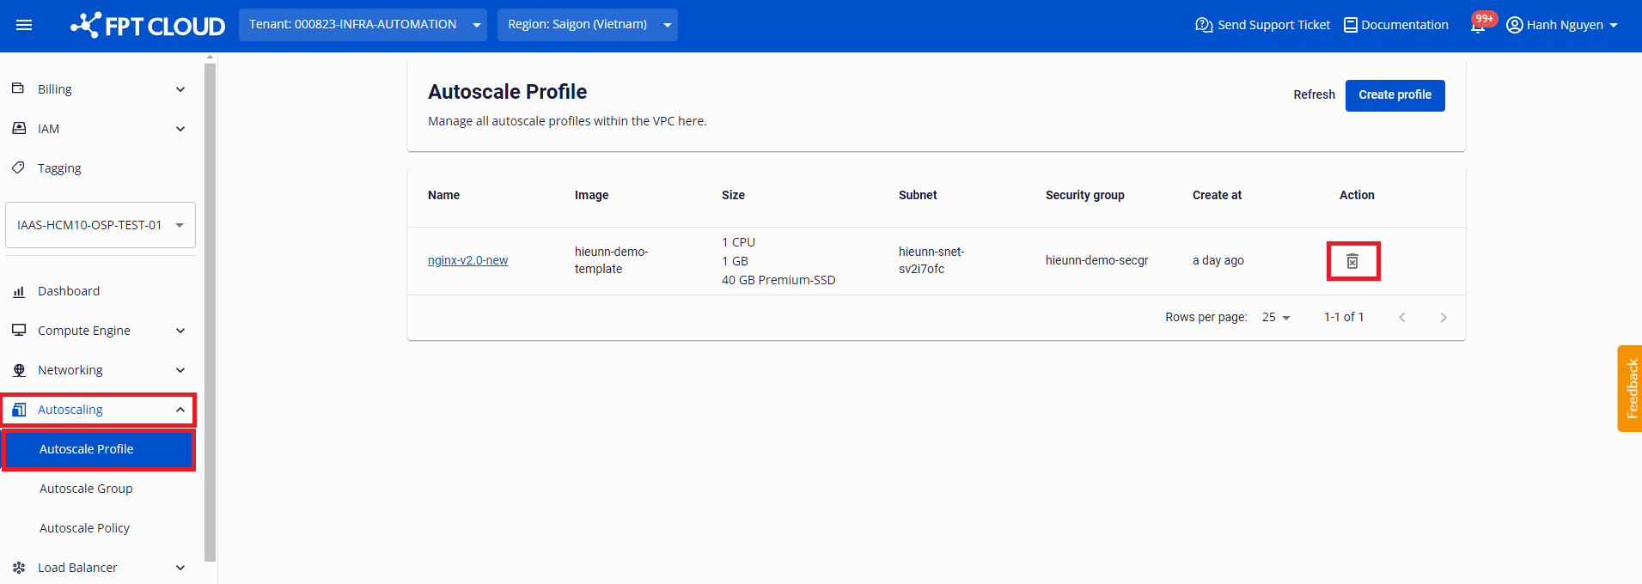Open the Tagging menu item
The image size is (1642, 584).
coord(59,168)
